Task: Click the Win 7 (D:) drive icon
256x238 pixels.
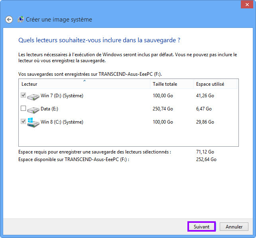Action: (x=33, y=96)
